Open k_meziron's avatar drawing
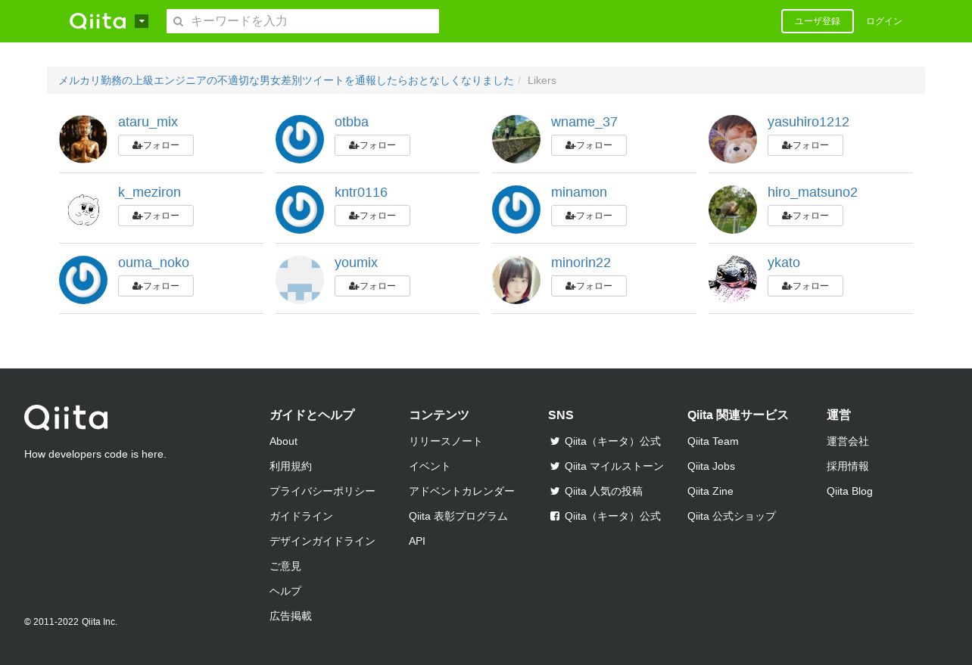Screen dimensions: 972x665 (x=83, y=210)
